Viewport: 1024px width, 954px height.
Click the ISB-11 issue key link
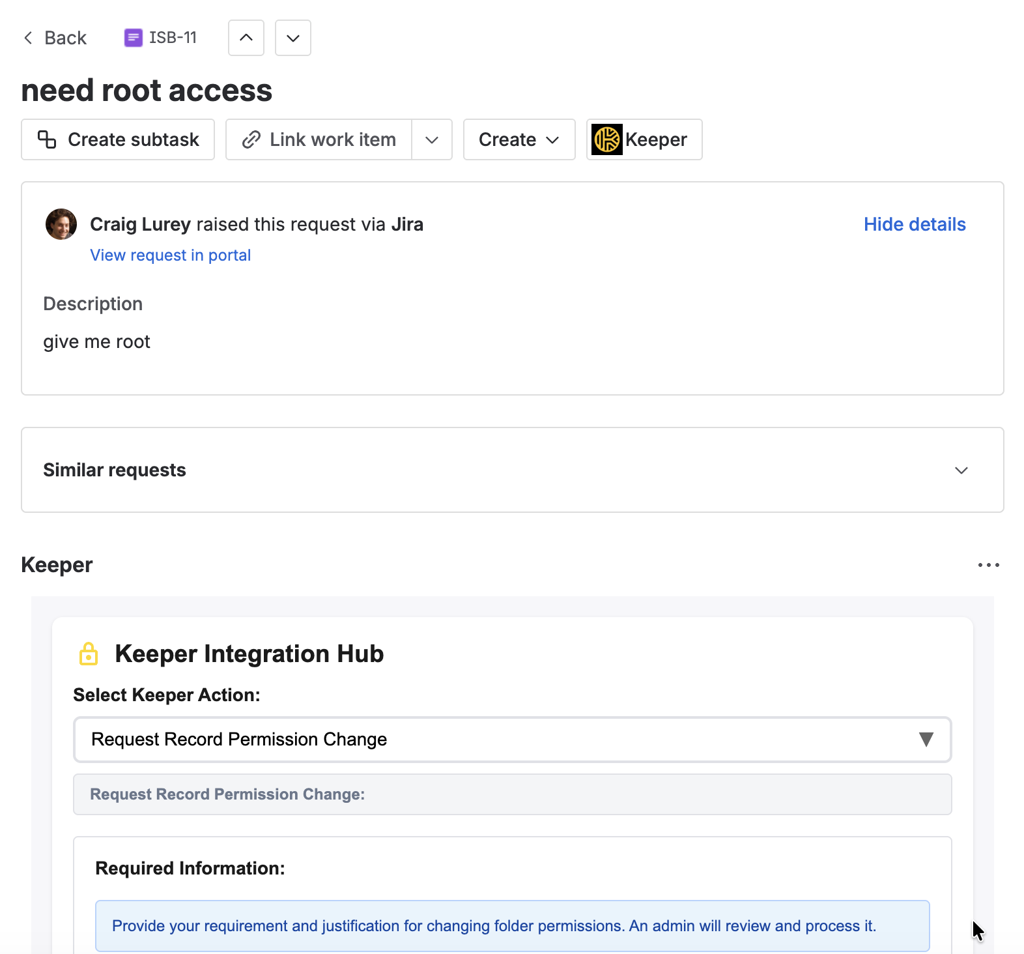[173, 38]
